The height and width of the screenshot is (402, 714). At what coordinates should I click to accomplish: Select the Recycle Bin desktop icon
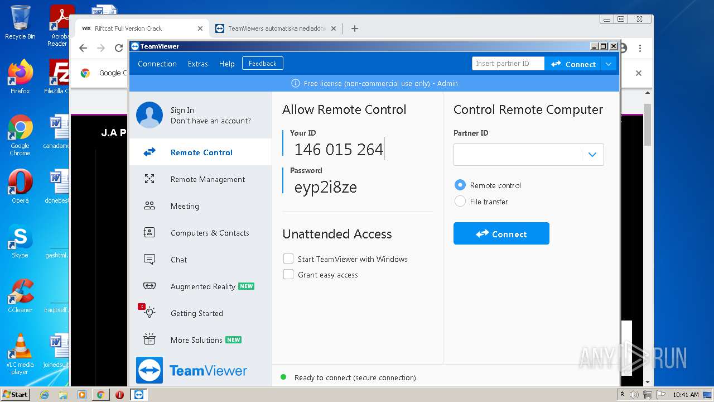[20, 22]
